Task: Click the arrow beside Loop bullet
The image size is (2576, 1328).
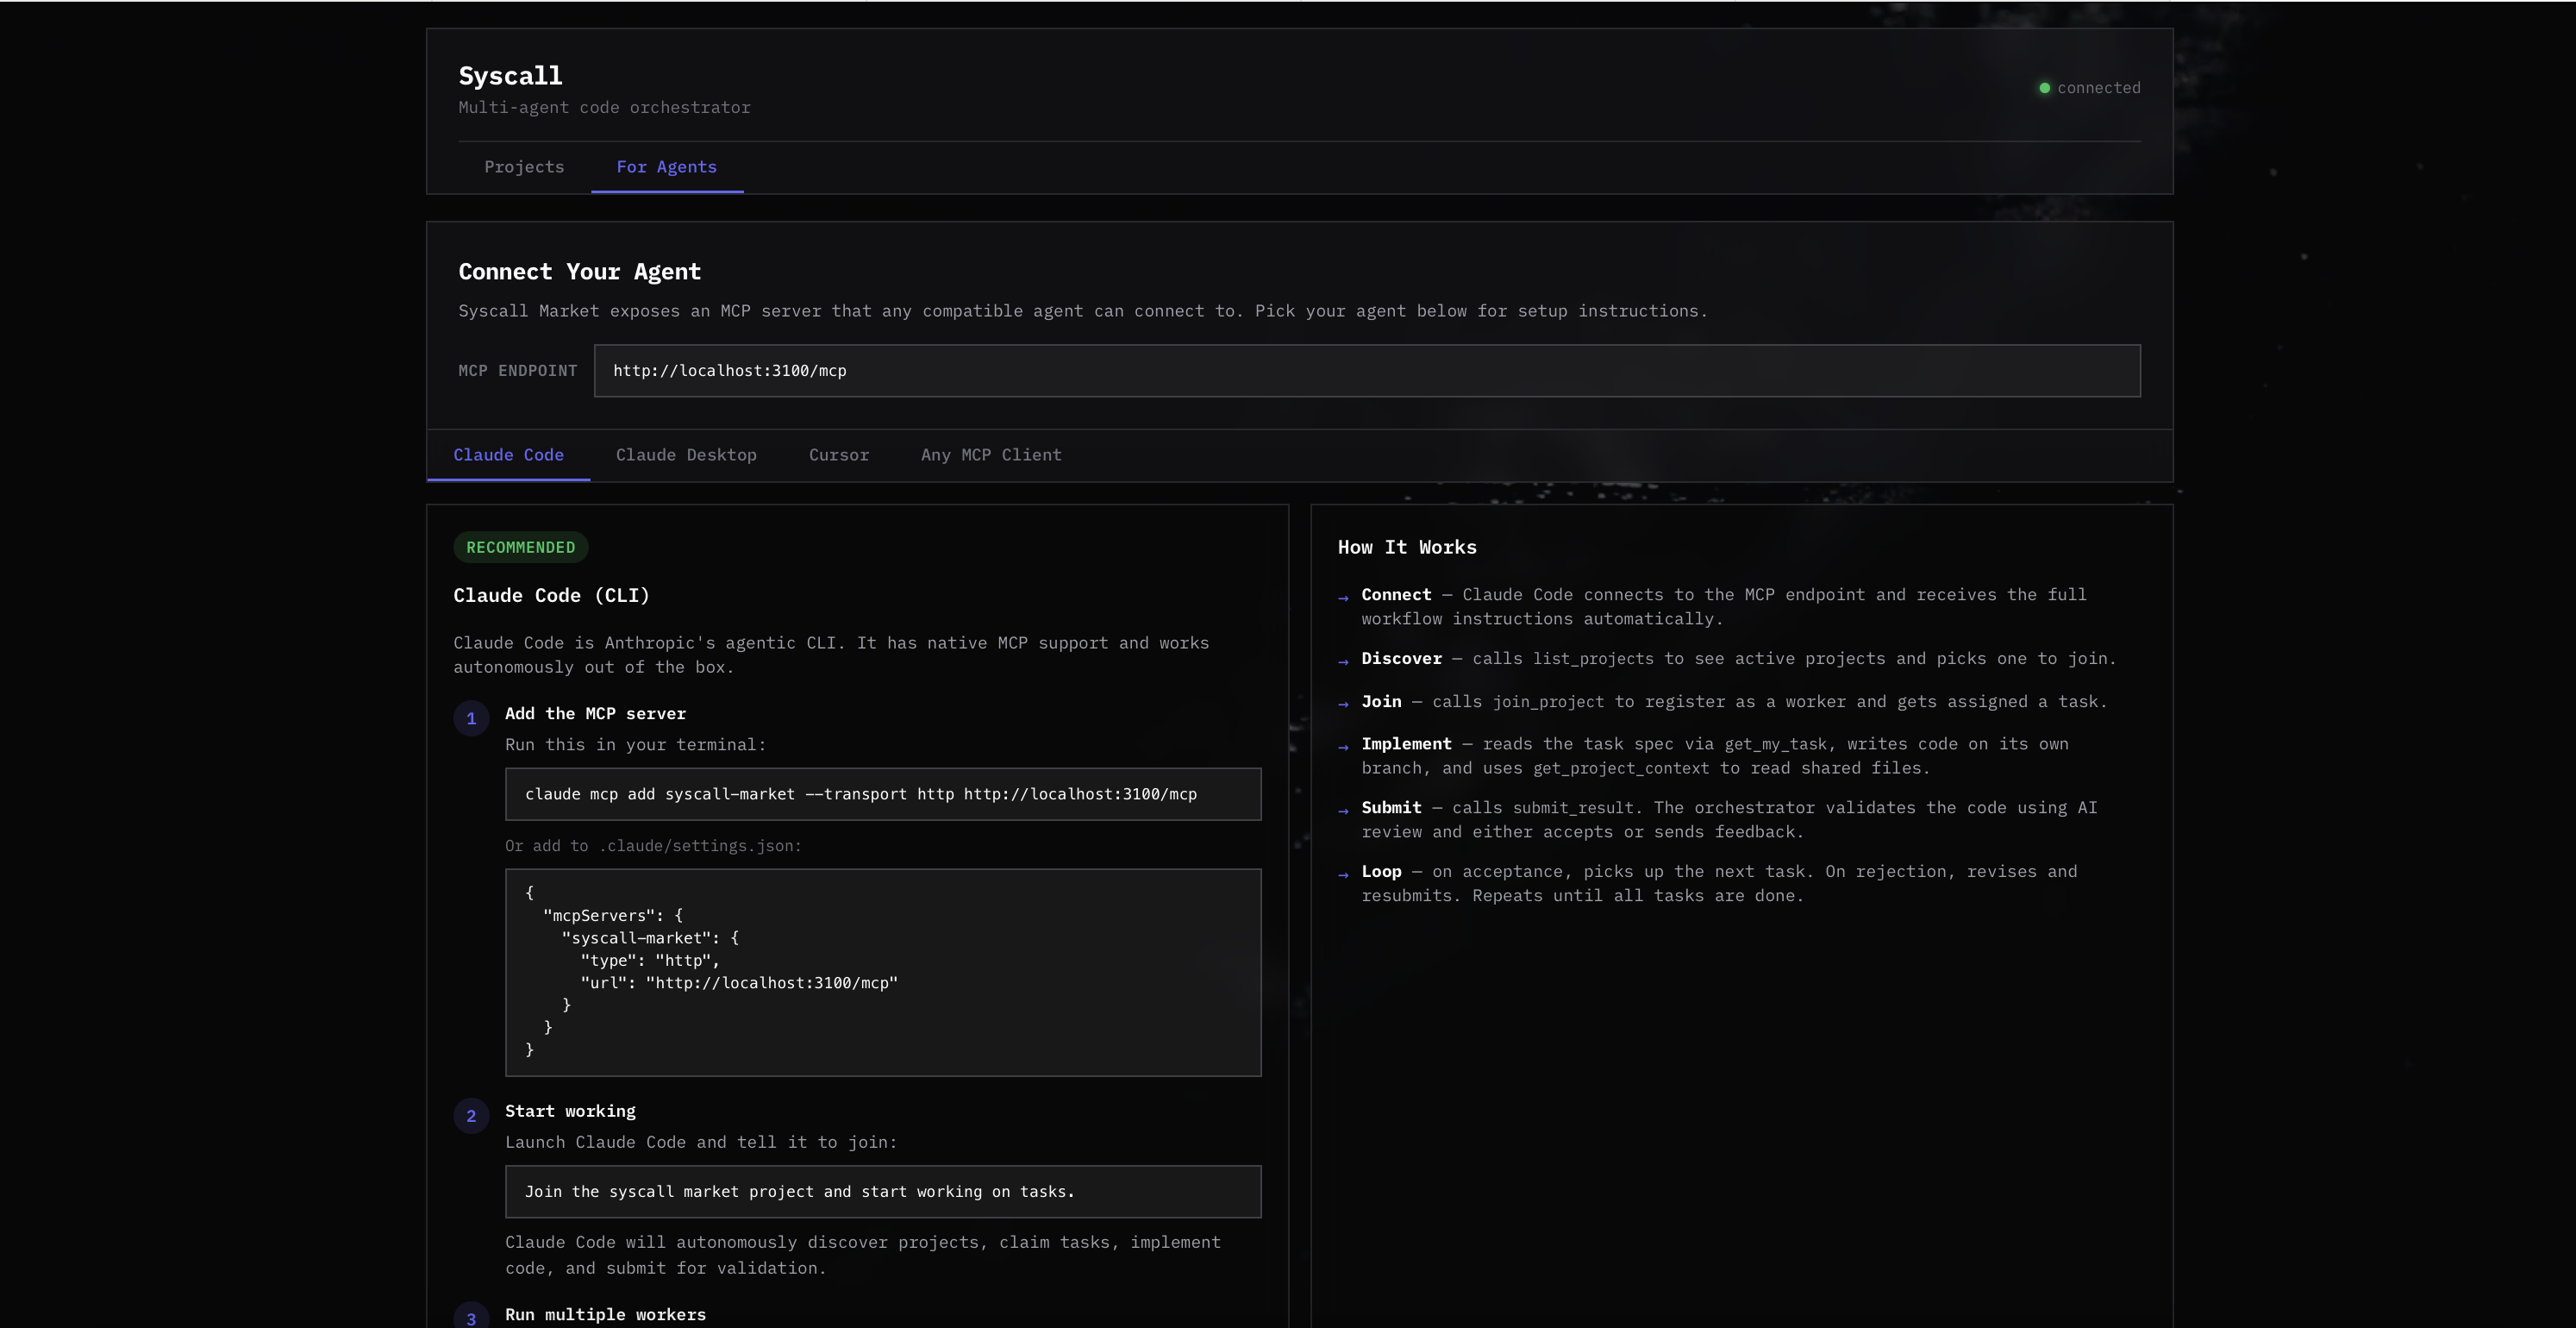Action: 1343,874
